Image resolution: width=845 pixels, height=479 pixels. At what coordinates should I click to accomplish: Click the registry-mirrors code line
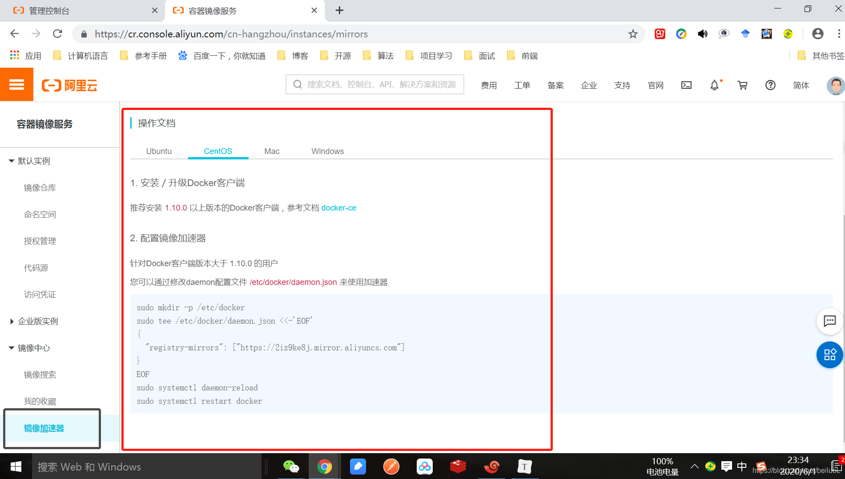(274, 348)
